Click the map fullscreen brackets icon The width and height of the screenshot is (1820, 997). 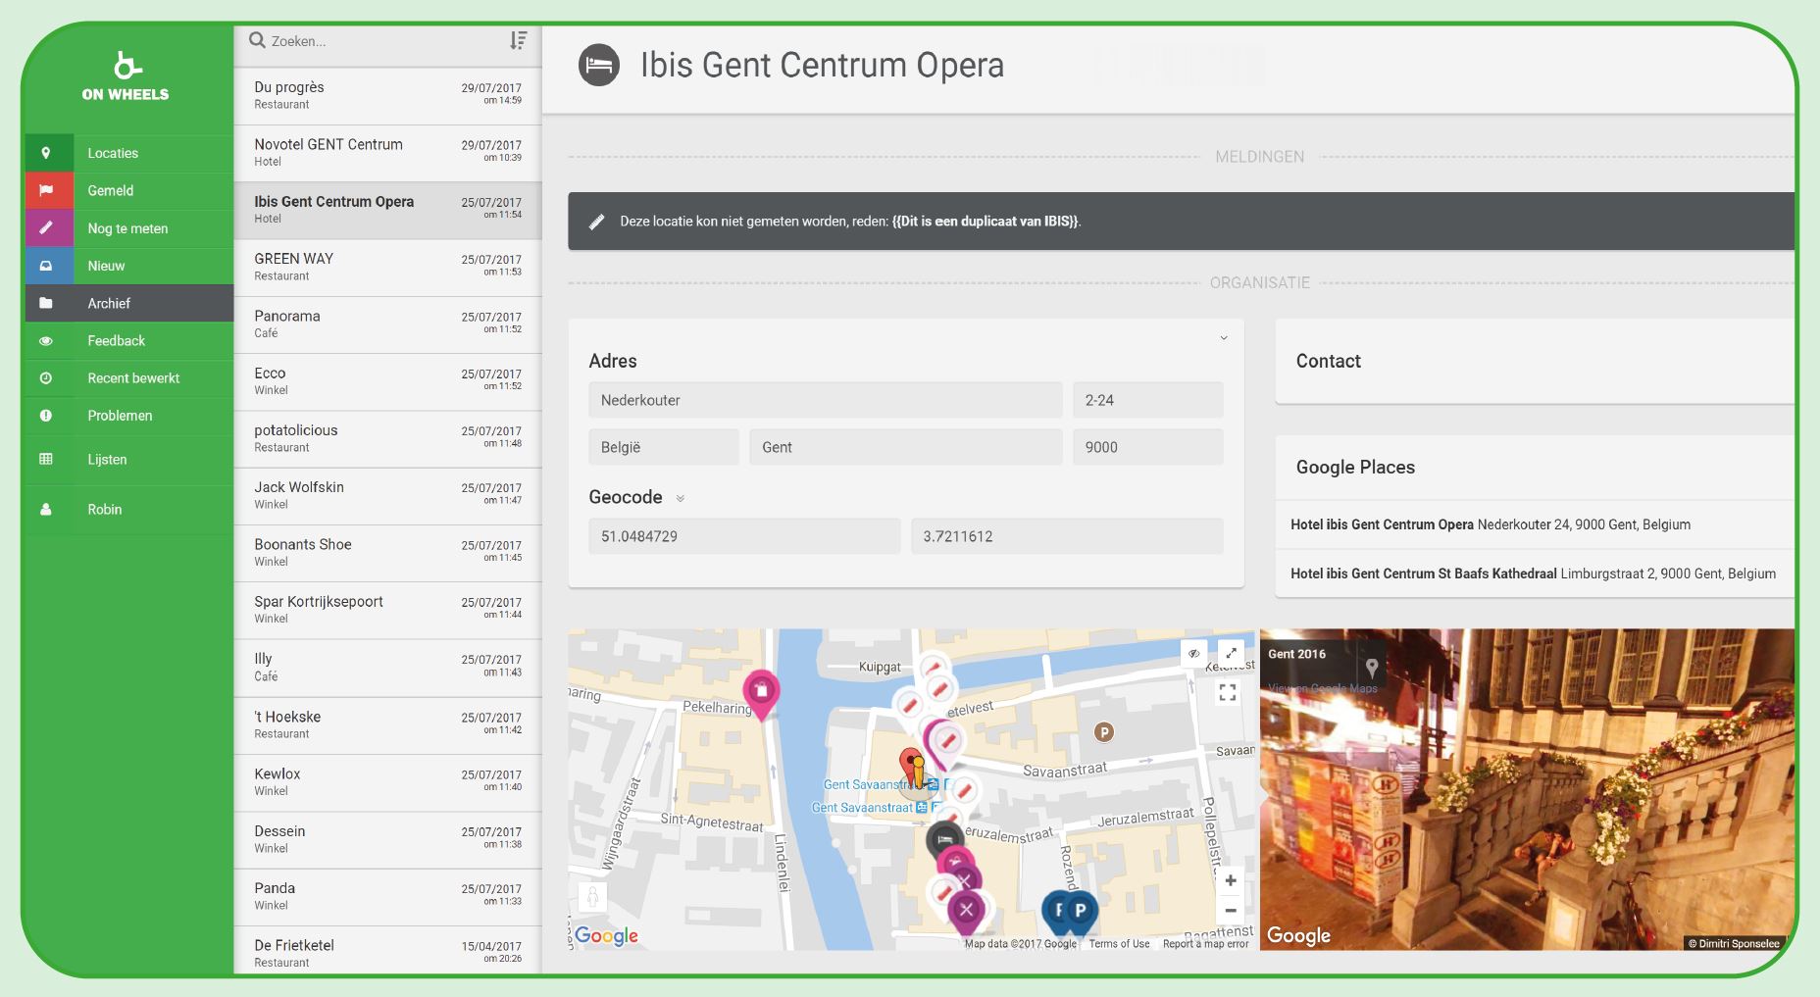(1227, 693)
